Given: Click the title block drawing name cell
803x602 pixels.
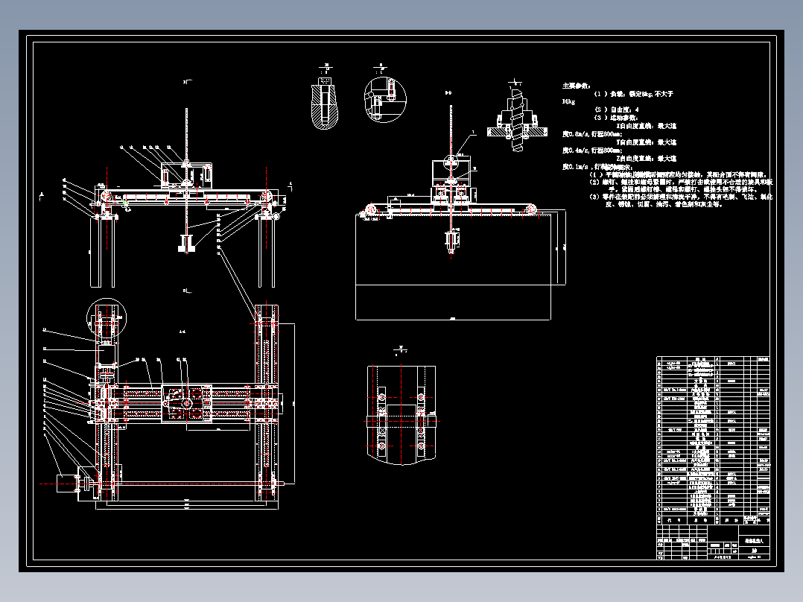Looking at the screenshot, I should 754,540.
